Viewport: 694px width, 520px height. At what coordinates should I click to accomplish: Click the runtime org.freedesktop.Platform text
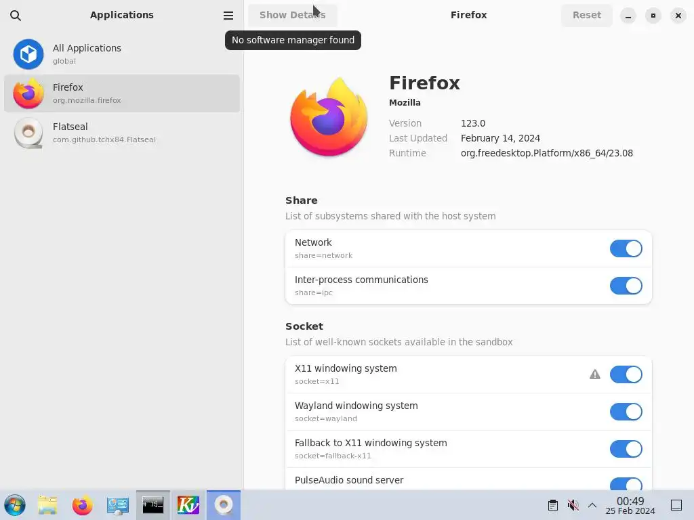tap(547, 153)
